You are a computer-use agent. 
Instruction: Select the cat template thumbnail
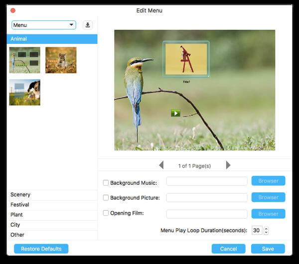61,60
